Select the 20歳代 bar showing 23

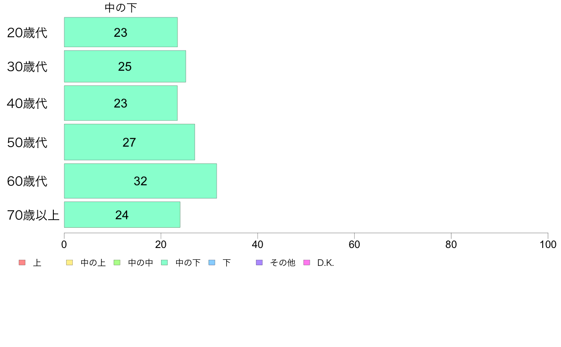tap(120, 32)
